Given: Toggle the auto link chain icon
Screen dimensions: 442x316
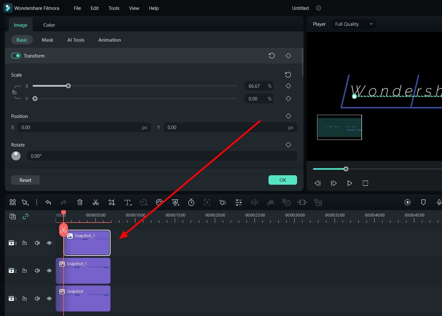Looking at the screenshot, I should coord(26,216).
